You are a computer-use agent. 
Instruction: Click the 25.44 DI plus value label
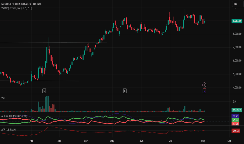(x=236, y=120)
